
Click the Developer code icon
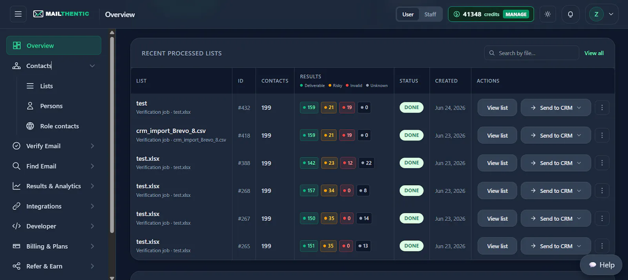tap(16, 226)
